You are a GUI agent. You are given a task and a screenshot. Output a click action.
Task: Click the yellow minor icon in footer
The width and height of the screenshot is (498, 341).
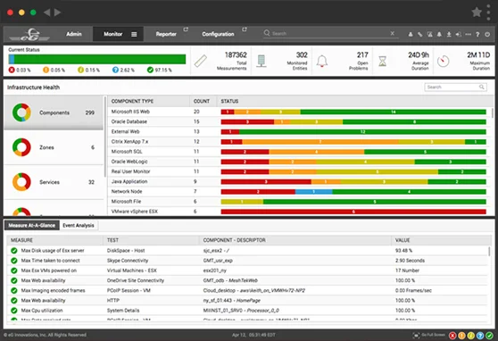point(470,336)
